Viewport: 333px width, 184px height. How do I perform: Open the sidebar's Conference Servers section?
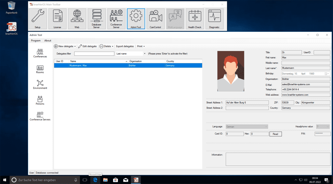click(40, 116)
